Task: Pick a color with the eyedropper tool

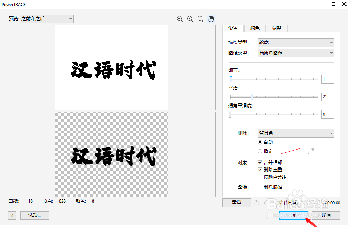Action: [x=311, y=151]
